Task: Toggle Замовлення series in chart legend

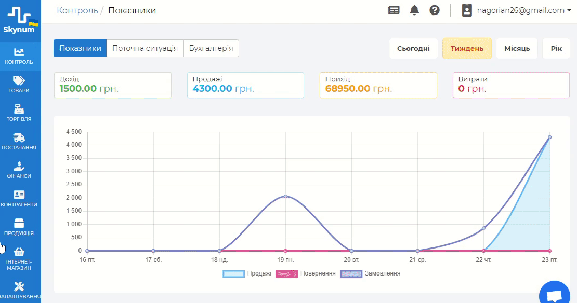Action: (x=370, y=273)
